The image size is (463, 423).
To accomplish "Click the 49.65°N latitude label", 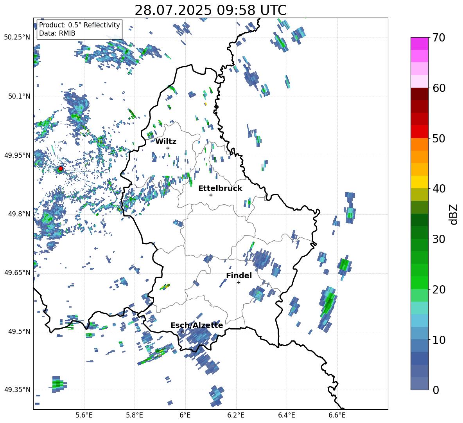I will click(17, 273).
